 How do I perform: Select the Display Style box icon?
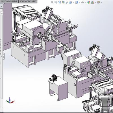coord(77,2)
